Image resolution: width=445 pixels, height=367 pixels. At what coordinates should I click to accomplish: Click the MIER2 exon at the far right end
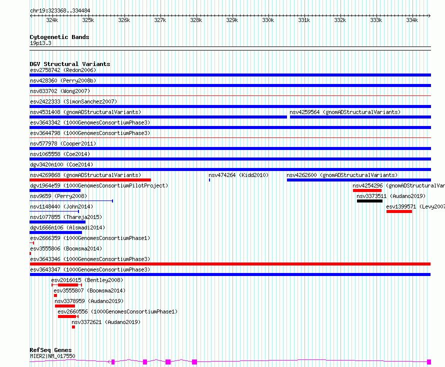coord(429,361)
